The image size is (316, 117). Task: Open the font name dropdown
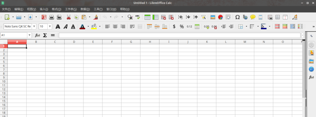34,26
